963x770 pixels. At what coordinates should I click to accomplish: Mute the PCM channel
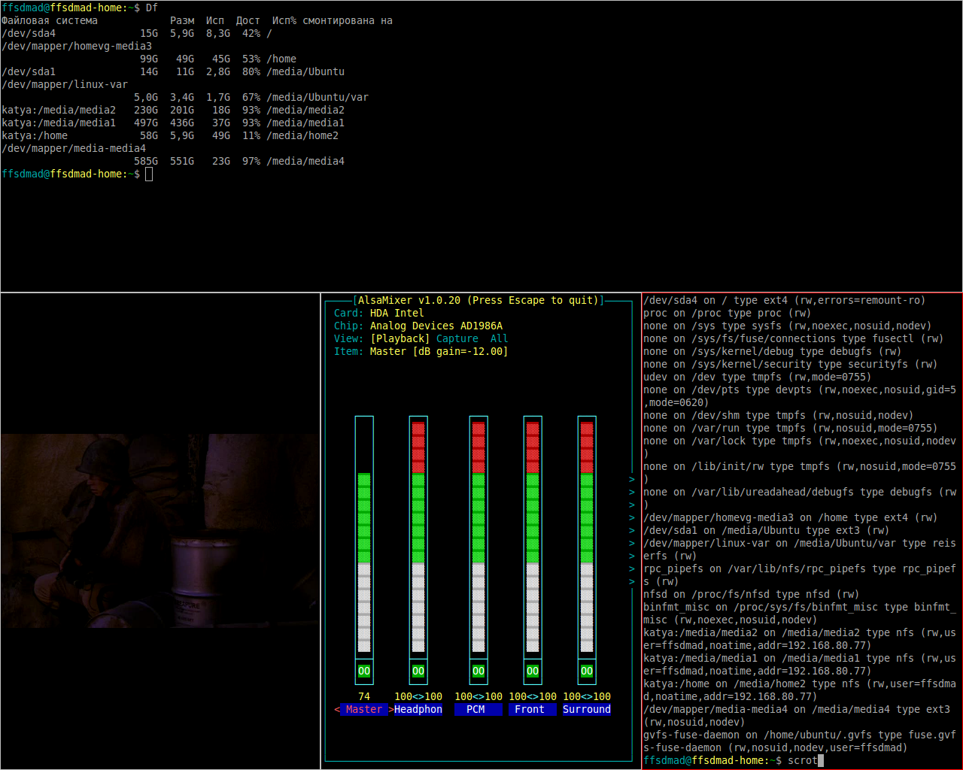(478, 671)
